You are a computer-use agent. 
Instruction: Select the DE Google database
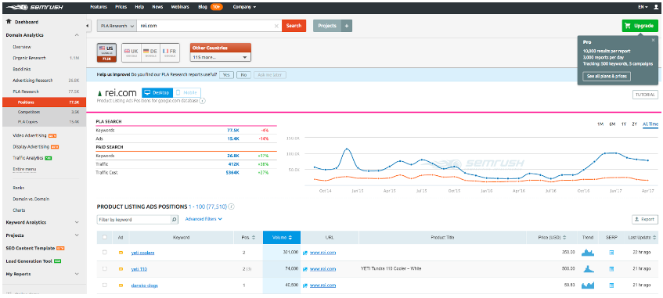[150, 53]
